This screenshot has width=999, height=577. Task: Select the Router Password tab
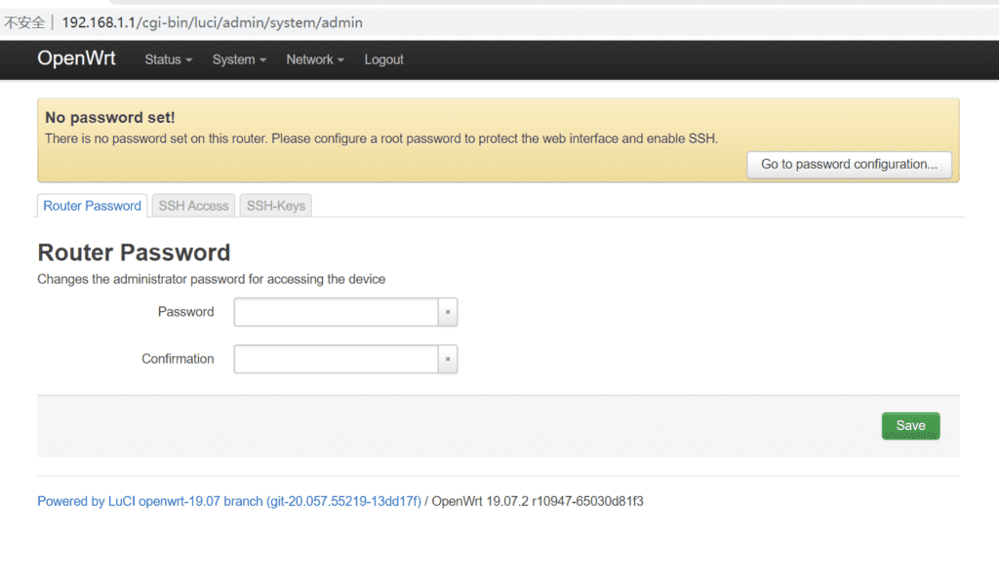[x=91, y=206]
